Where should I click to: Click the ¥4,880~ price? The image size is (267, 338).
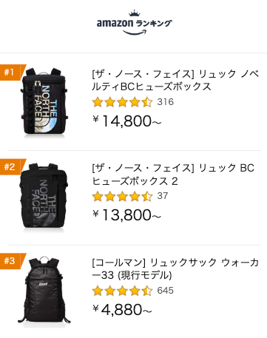(x=122, y=309)
